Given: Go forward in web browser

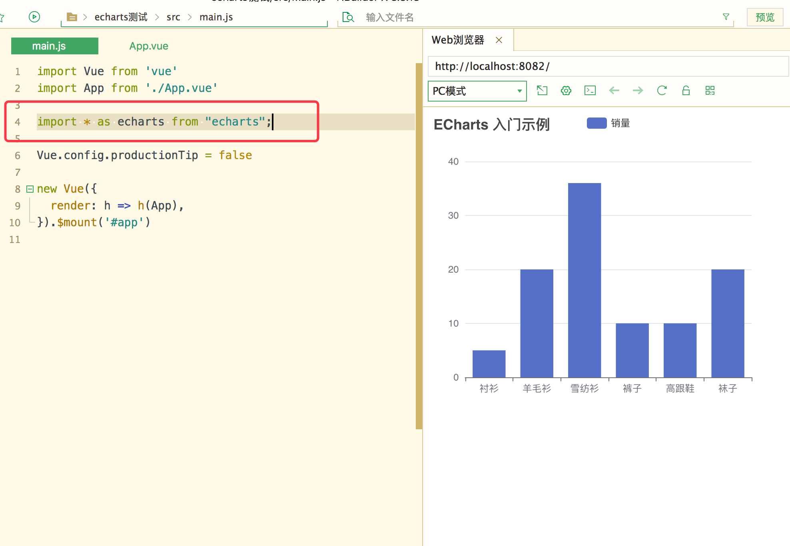Looking at the screenshot, I should [x=638, y=90].
